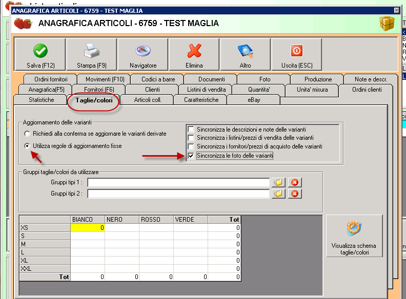
Task: Click the strawberry logo in header
Action: pos(23,23)
